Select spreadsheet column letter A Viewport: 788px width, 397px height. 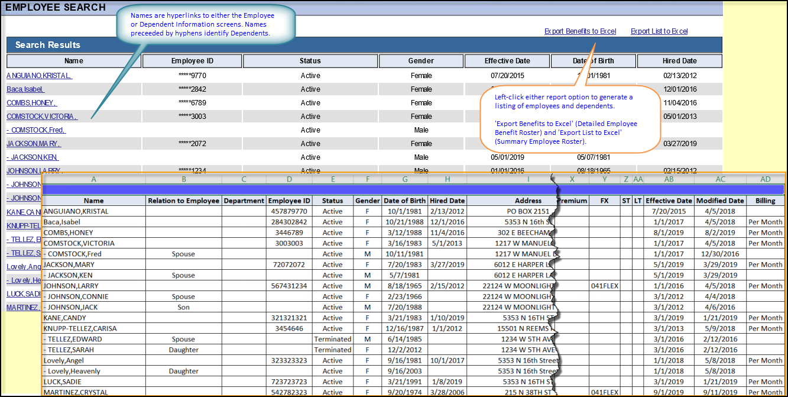94,179
